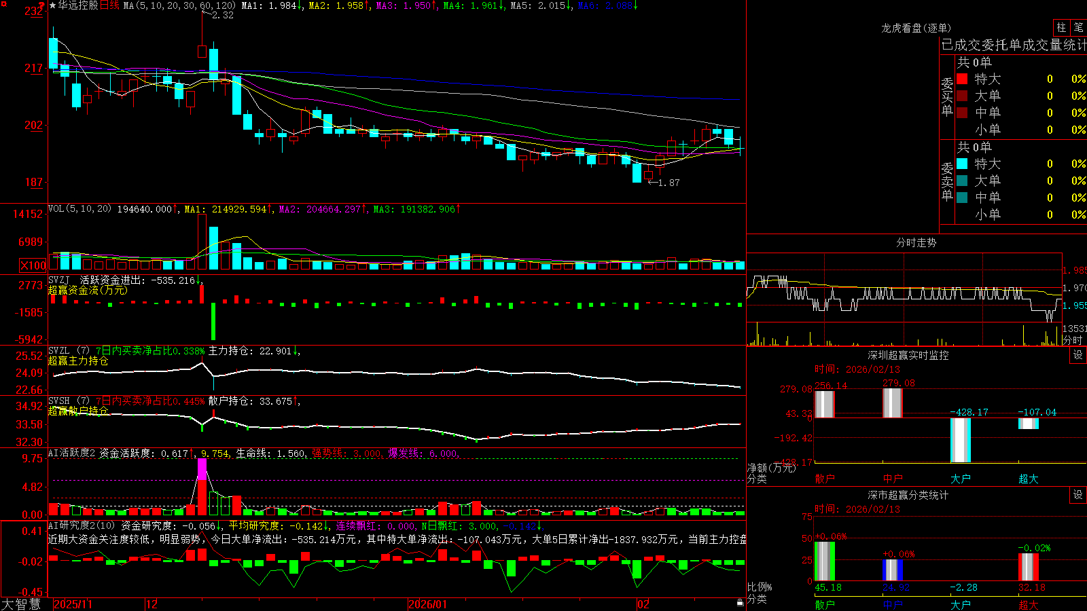Click the dark red 中单 buy order swatch
The height and width of the screenshot is (611, 1087).
(x=962, y=113)
